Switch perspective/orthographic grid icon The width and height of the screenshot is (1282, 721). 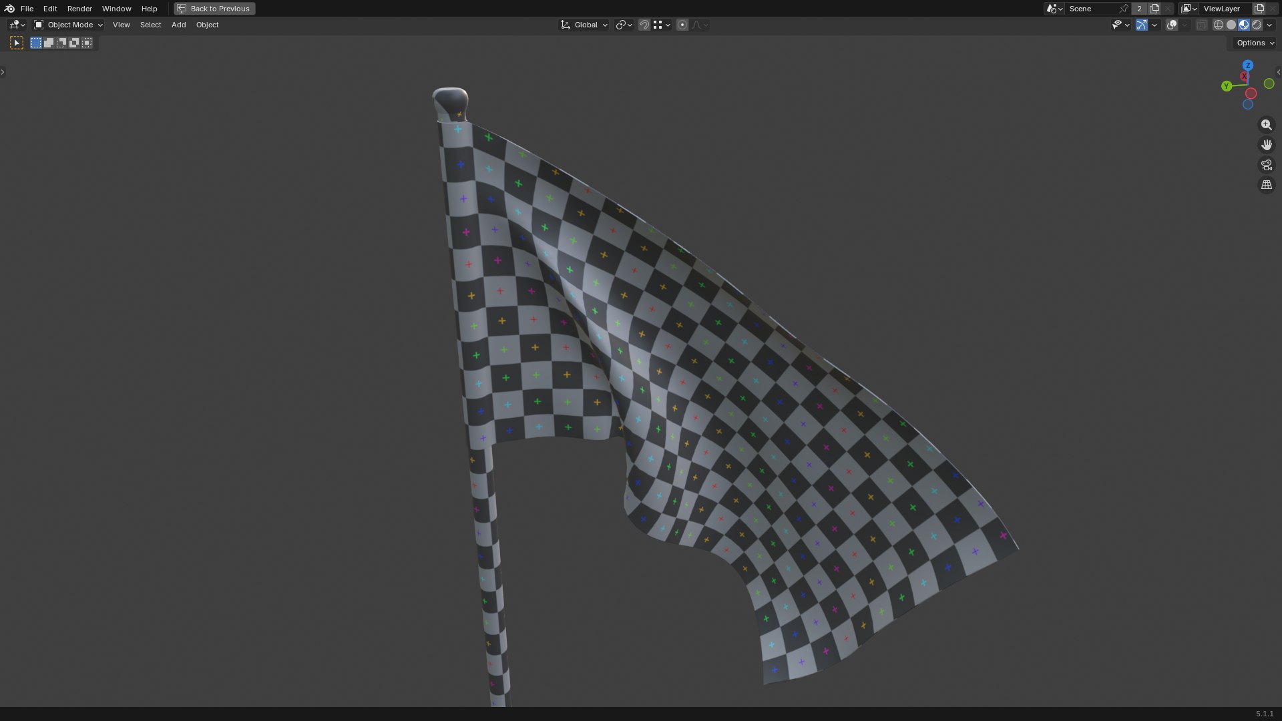[x=1267, y=185]
